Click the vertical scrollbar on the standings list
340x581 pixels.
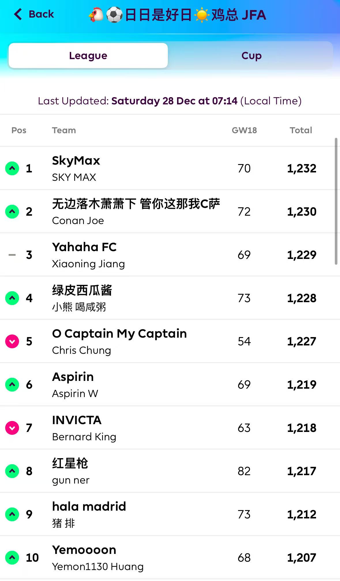tap(336, 201)
